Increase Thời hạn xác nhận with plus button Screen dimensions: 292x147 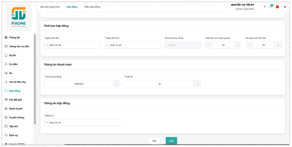click(237, 45)
